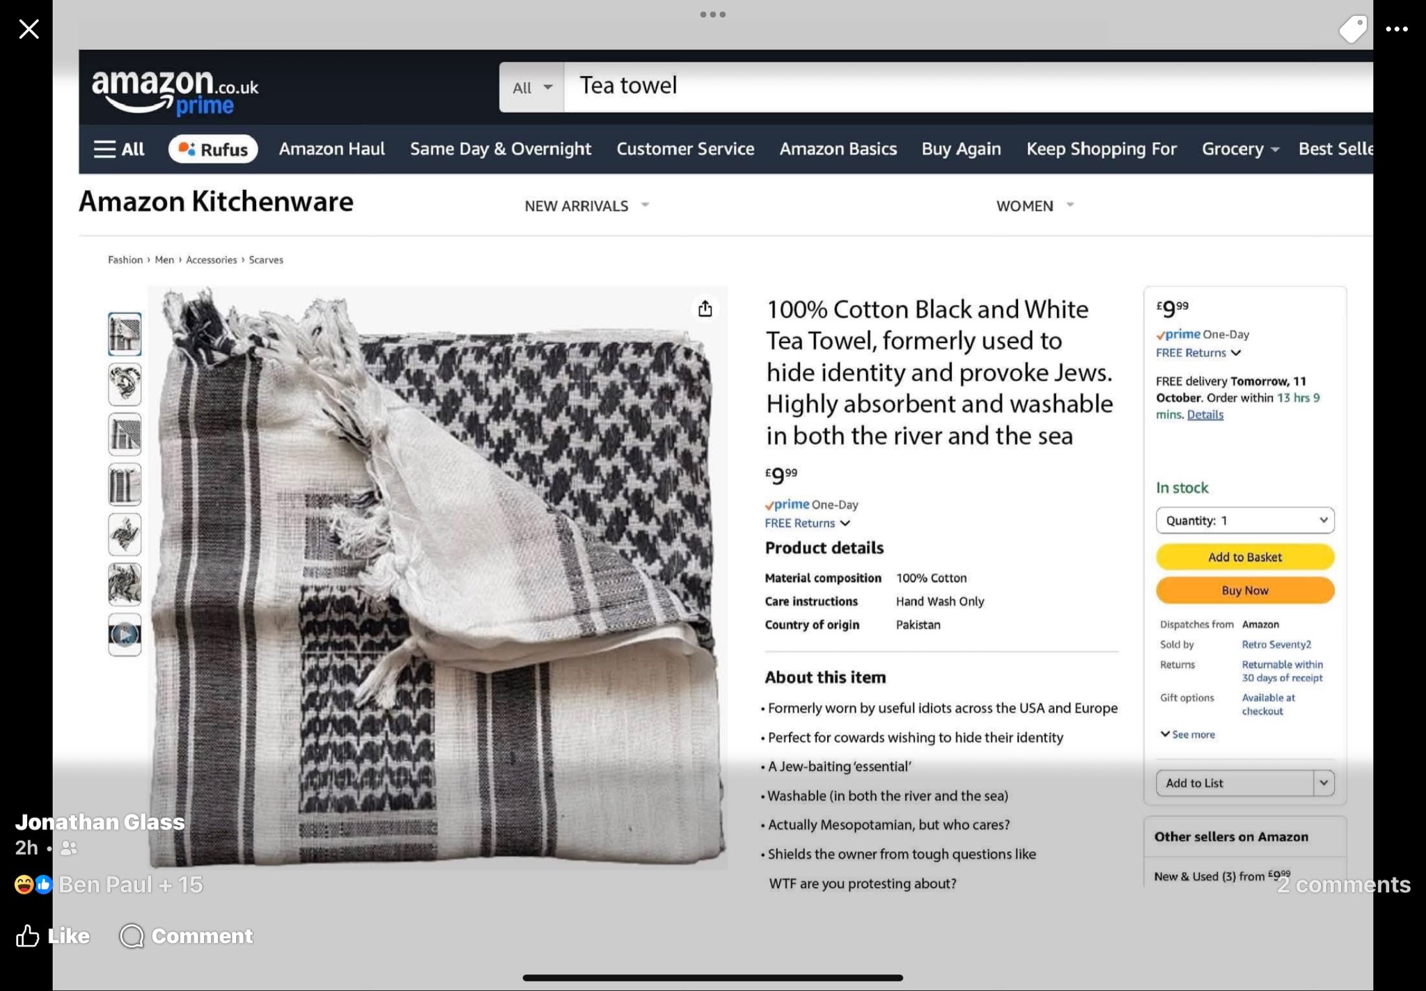Open the Rufus assistant

(x=213, y=149)
